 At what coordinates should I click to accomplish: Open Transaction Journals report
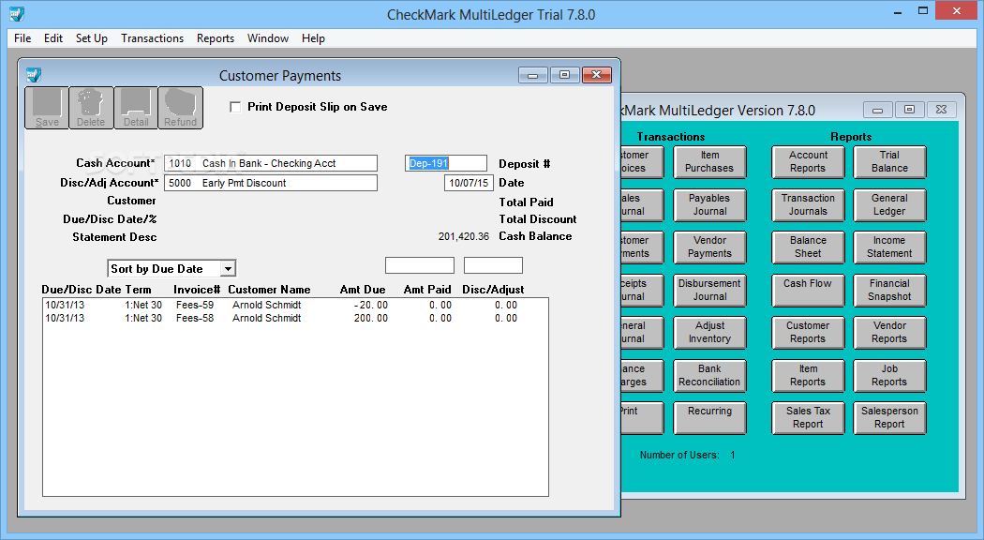coord(808,204)
